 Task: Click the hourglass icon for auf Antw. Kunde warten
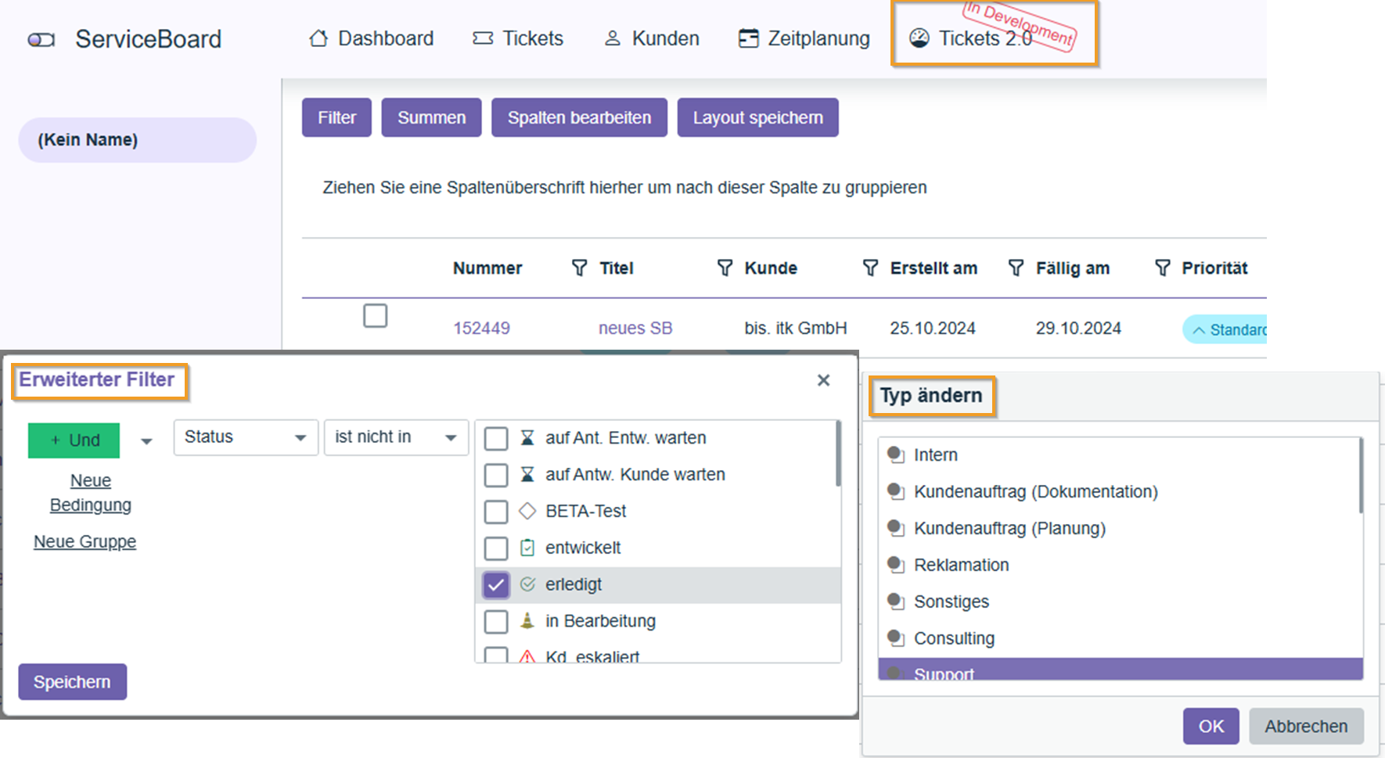[527, 475]
